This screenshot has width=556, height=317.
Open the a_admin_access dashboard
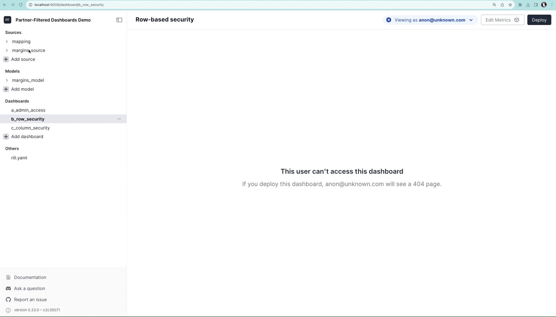pyautogui.click(x=28, y=110)
